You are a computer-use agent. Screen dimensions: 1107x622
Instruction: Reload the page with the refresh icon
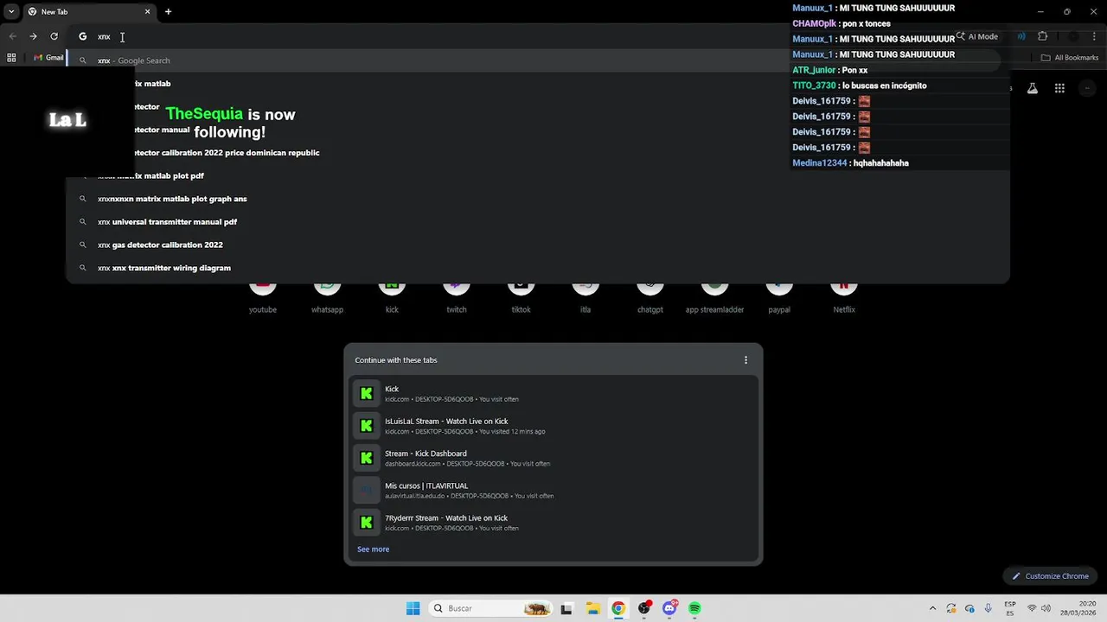pos(54,36)
